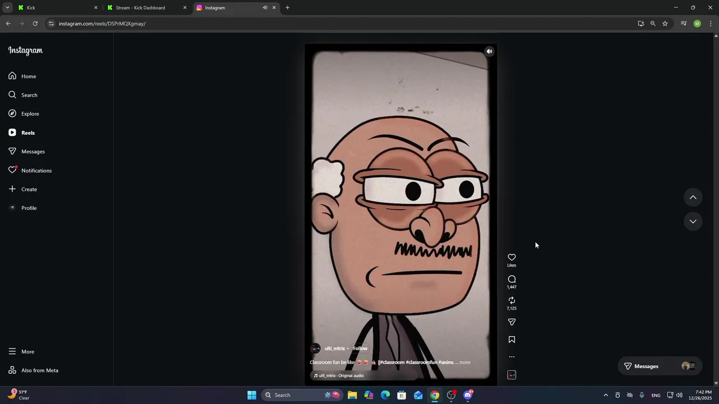
Task: Open volume control in tray
Action: pyautogui.click(x=679, y=396)
